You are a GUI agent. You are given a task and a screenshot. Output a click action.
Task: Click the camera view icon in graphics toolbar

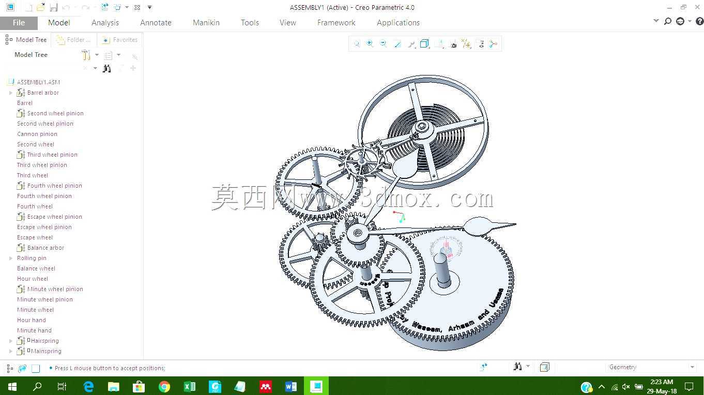click(x=453, y=44)
